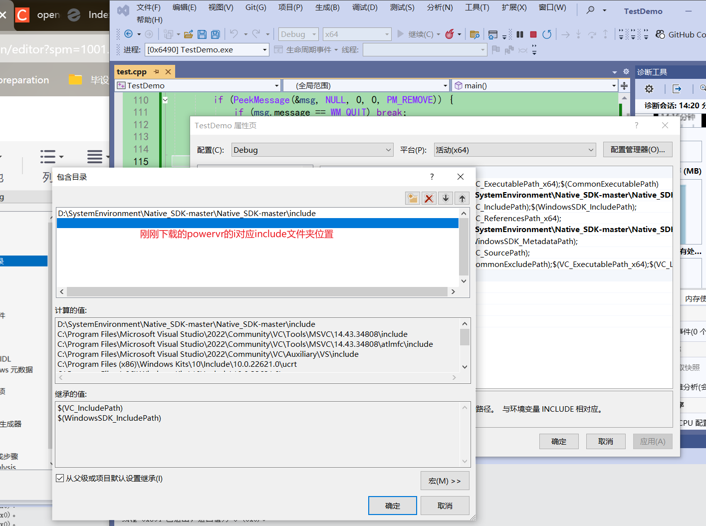Select the ucrt include path in computed values
This screenshot has height=526, width=706.
tap(177, 364)
